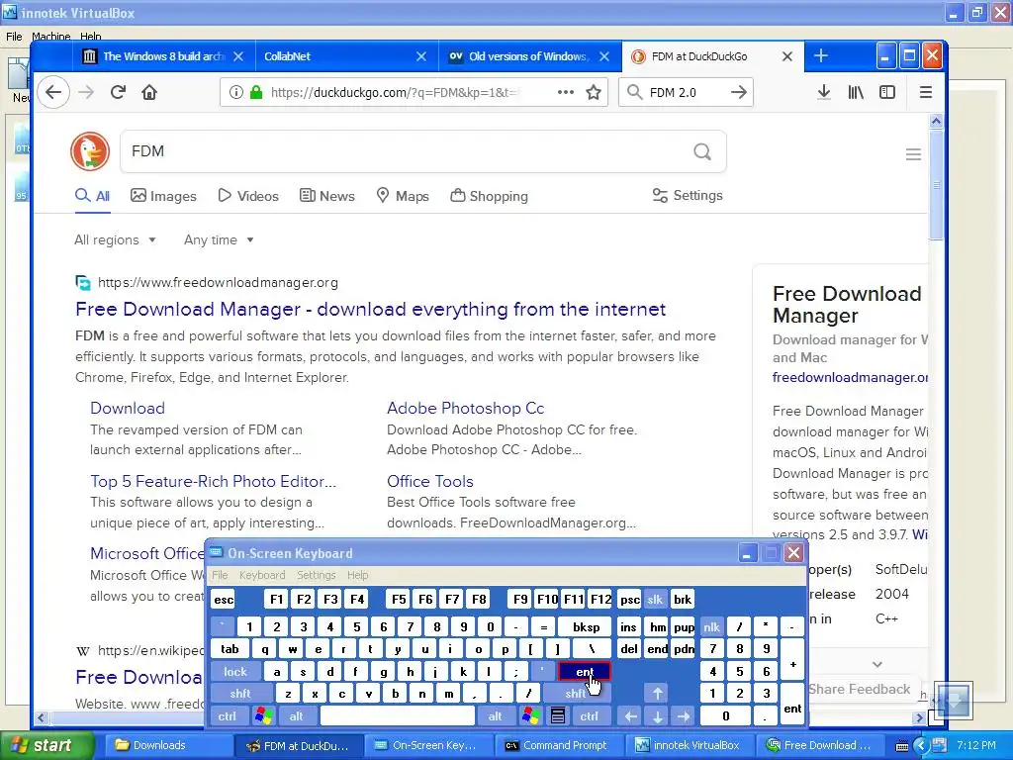The width and height of the screenshot is (1013, 760).
Task: Open On-Screen Keyboard Keyboard menu
Action: pyautogui.click(x=261, y=575)
